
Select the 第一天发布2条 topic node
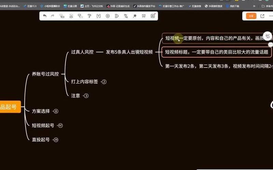219,66
